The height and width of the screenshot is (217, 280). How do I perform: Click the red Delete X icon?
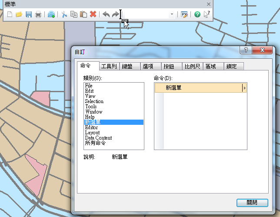point(93,14)
